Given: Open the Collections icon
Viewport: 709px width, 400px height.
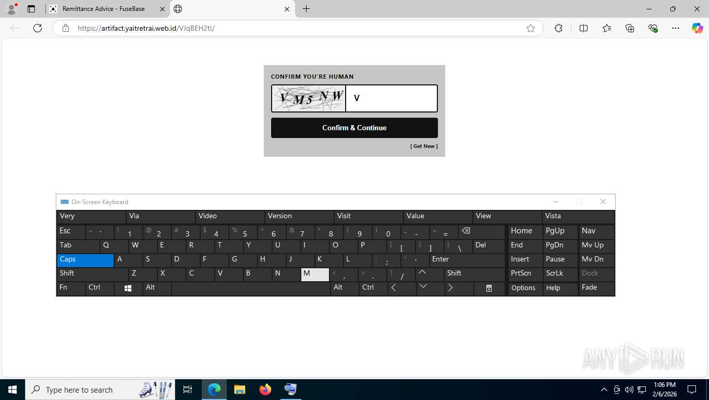Looking at the screenshot, I should (x=630, y=28).
